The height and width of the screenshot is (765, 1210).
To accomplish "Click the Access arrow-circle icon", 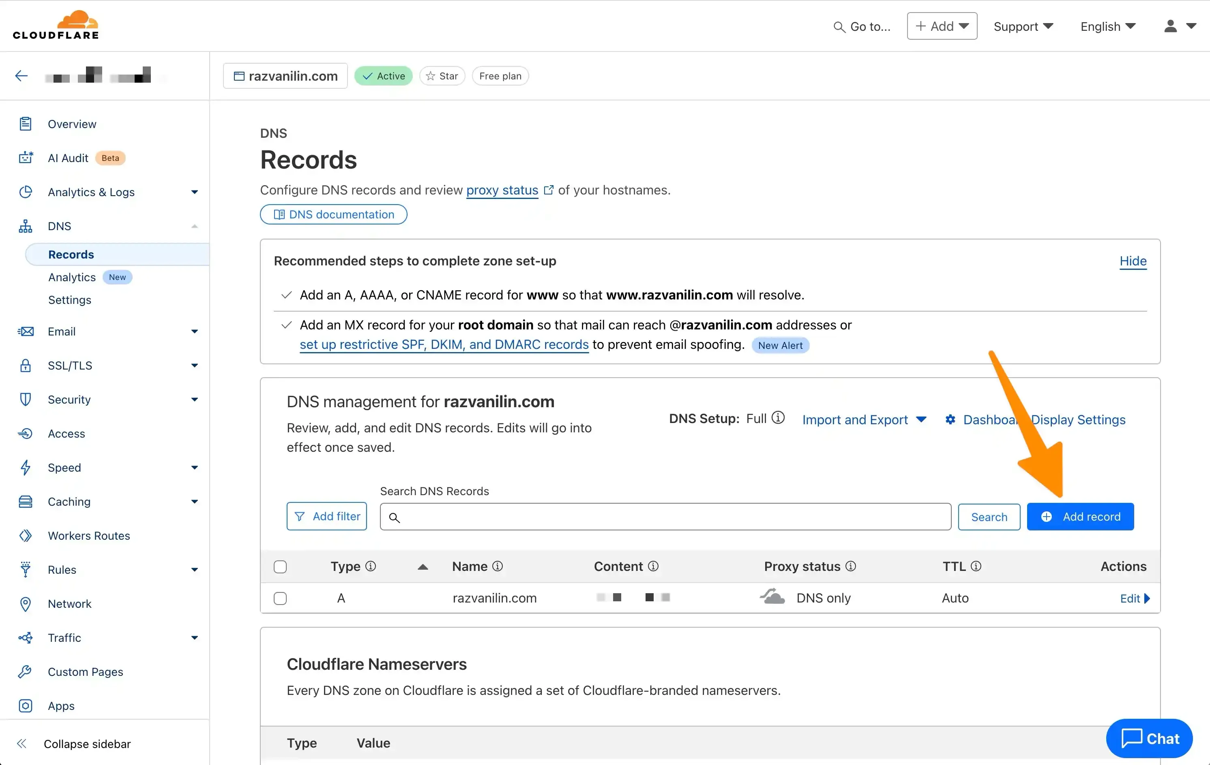I will [25, 433].
